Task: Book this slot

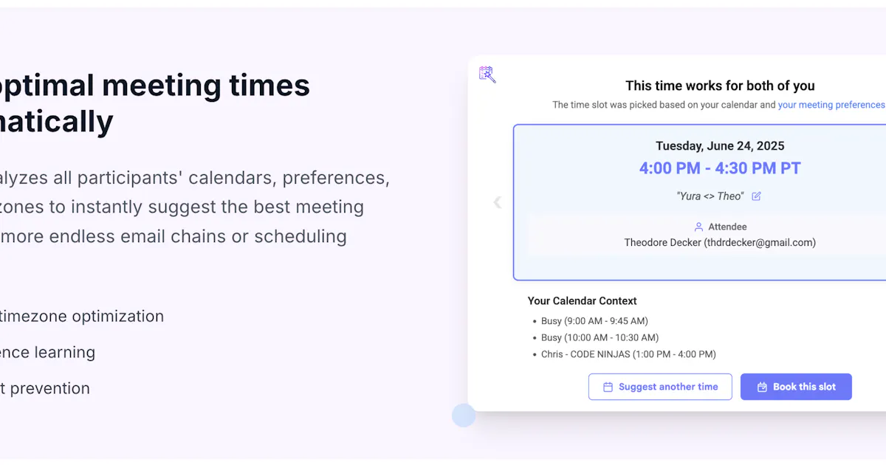Action: pos(796,387)
